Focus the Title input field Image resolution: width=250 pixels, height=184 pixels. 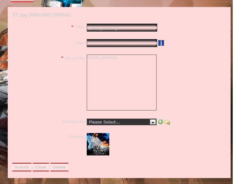click(x=122, y=28)
